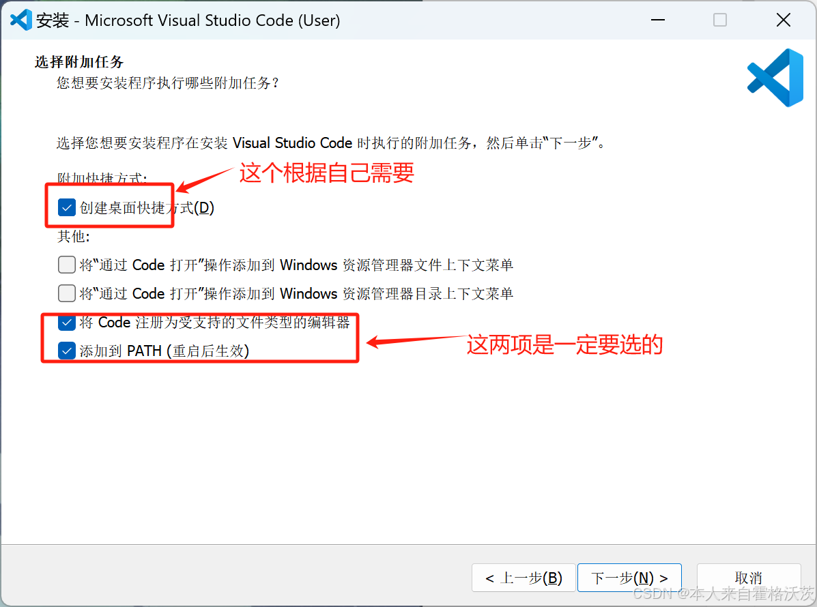Viewport: 817px width, 607px height.
Task: Click the 选择附加任务 heading
Action: coord(79,62)
